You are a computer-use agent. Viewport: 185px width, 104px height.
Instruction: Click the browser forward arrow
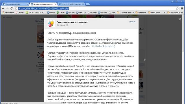[7, 8]
